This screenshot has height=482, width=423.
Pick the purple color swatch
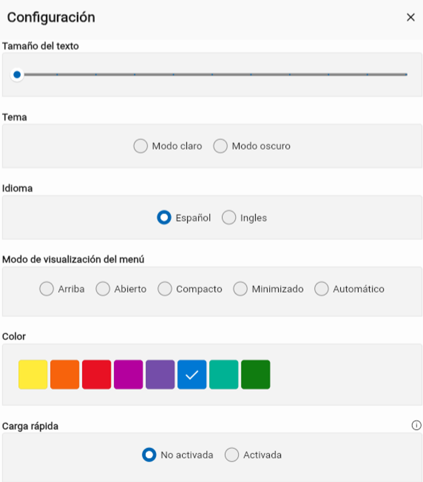tap(160, 374)
